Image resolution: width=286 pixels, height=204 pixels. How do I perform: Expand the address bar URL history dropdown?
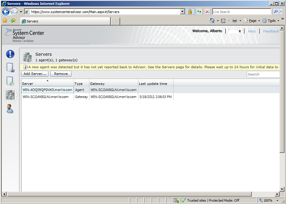(x=182, y=12)
